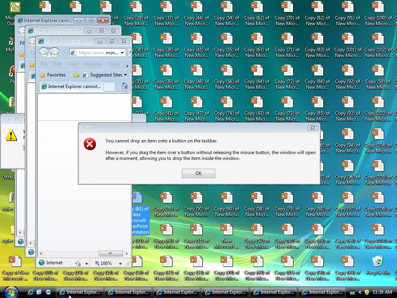Screen dimensions: 397x298
Task: Click the Forward arrow in front IE window
Action: (x=54, y=52)
